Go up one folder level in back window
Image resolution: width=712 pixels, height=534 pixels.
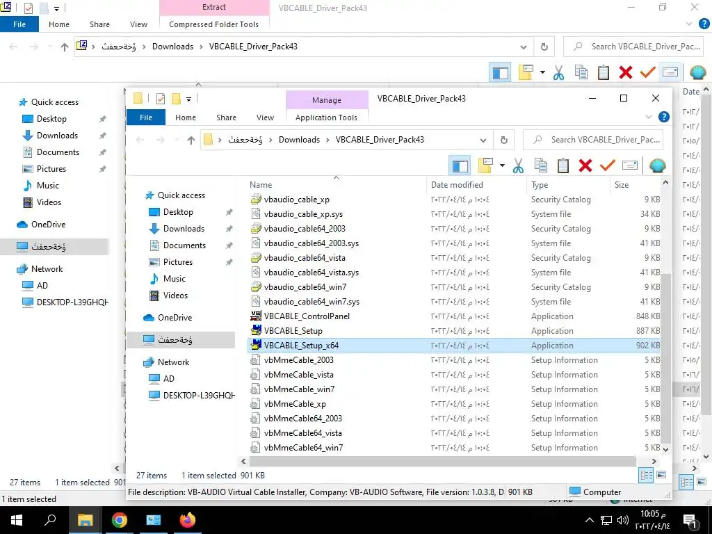pos(65,47)
